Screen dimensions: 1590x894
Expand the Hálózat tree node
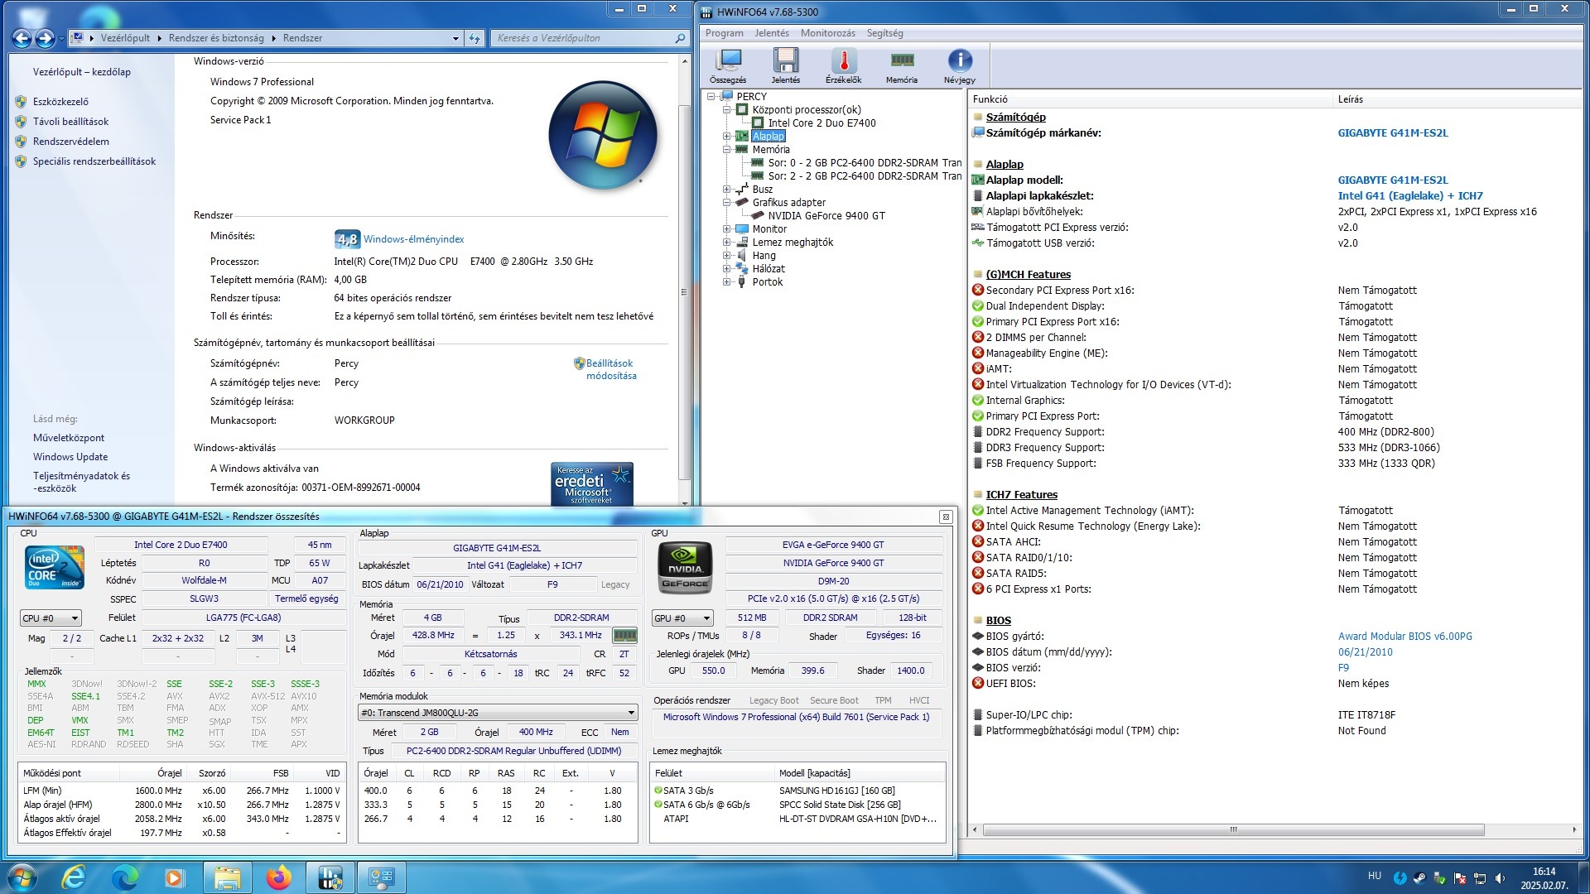pyautogui.click(x=726, y=269)
